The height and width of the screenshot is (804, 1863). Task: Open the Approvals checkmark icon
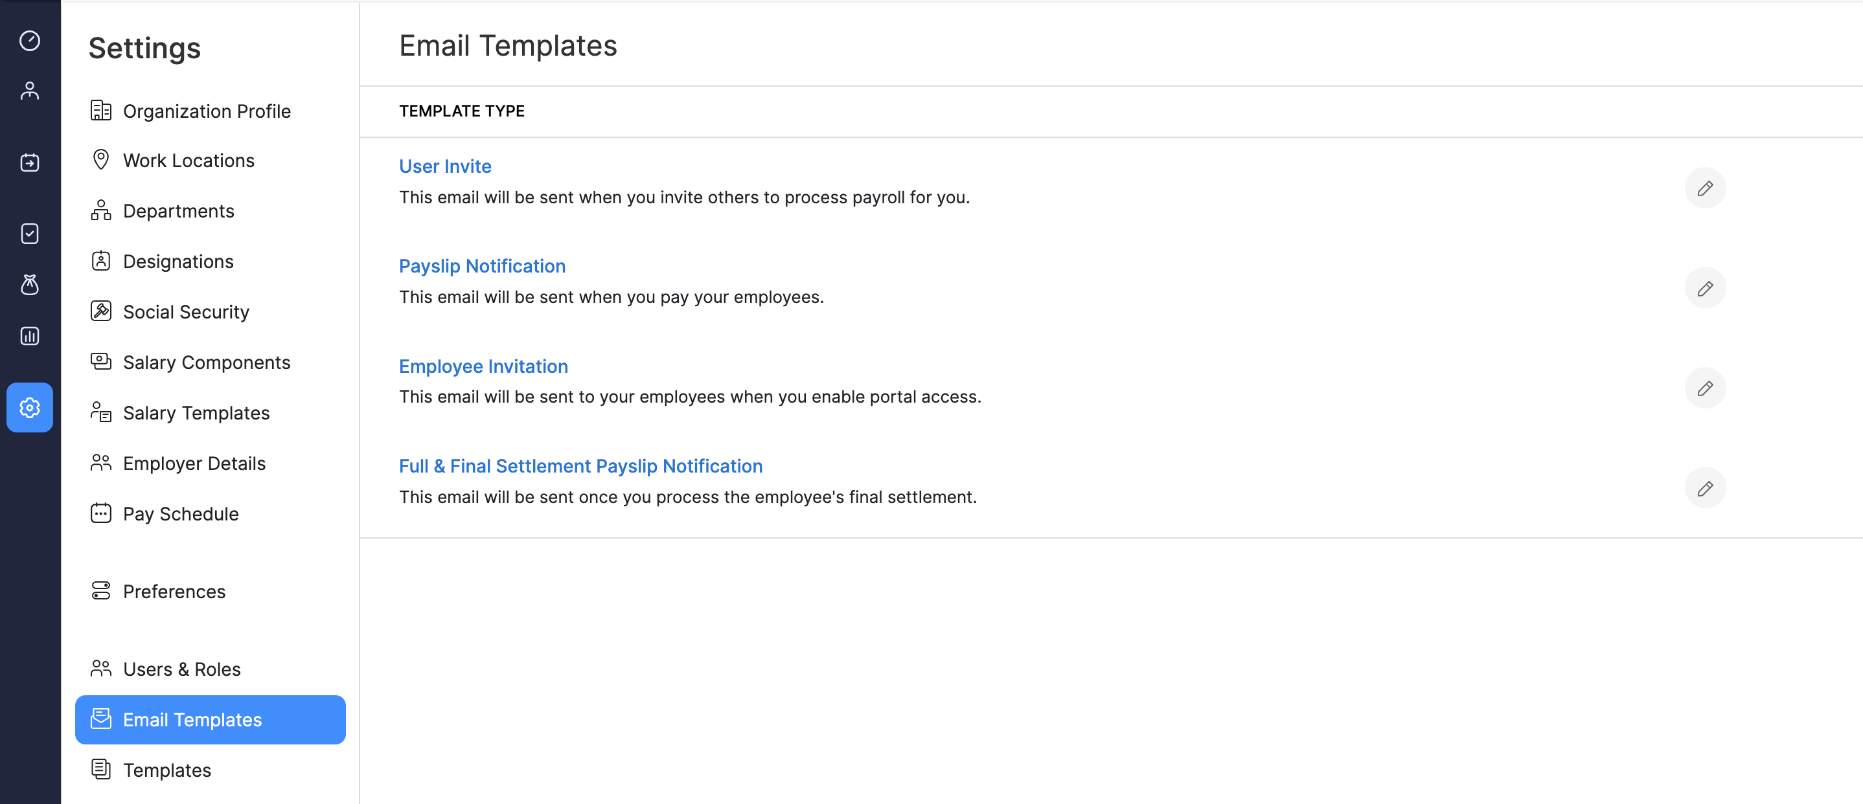point(29,233)
